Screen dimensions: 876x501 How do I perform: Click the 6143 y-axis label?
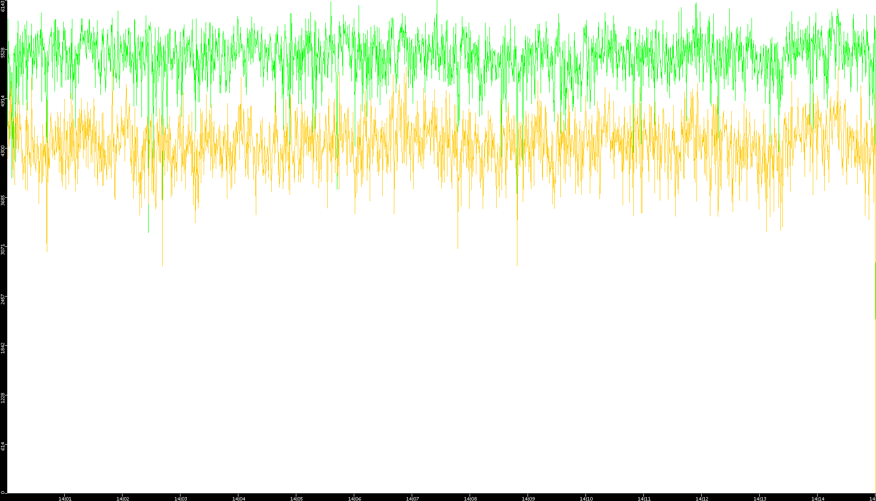3,6
